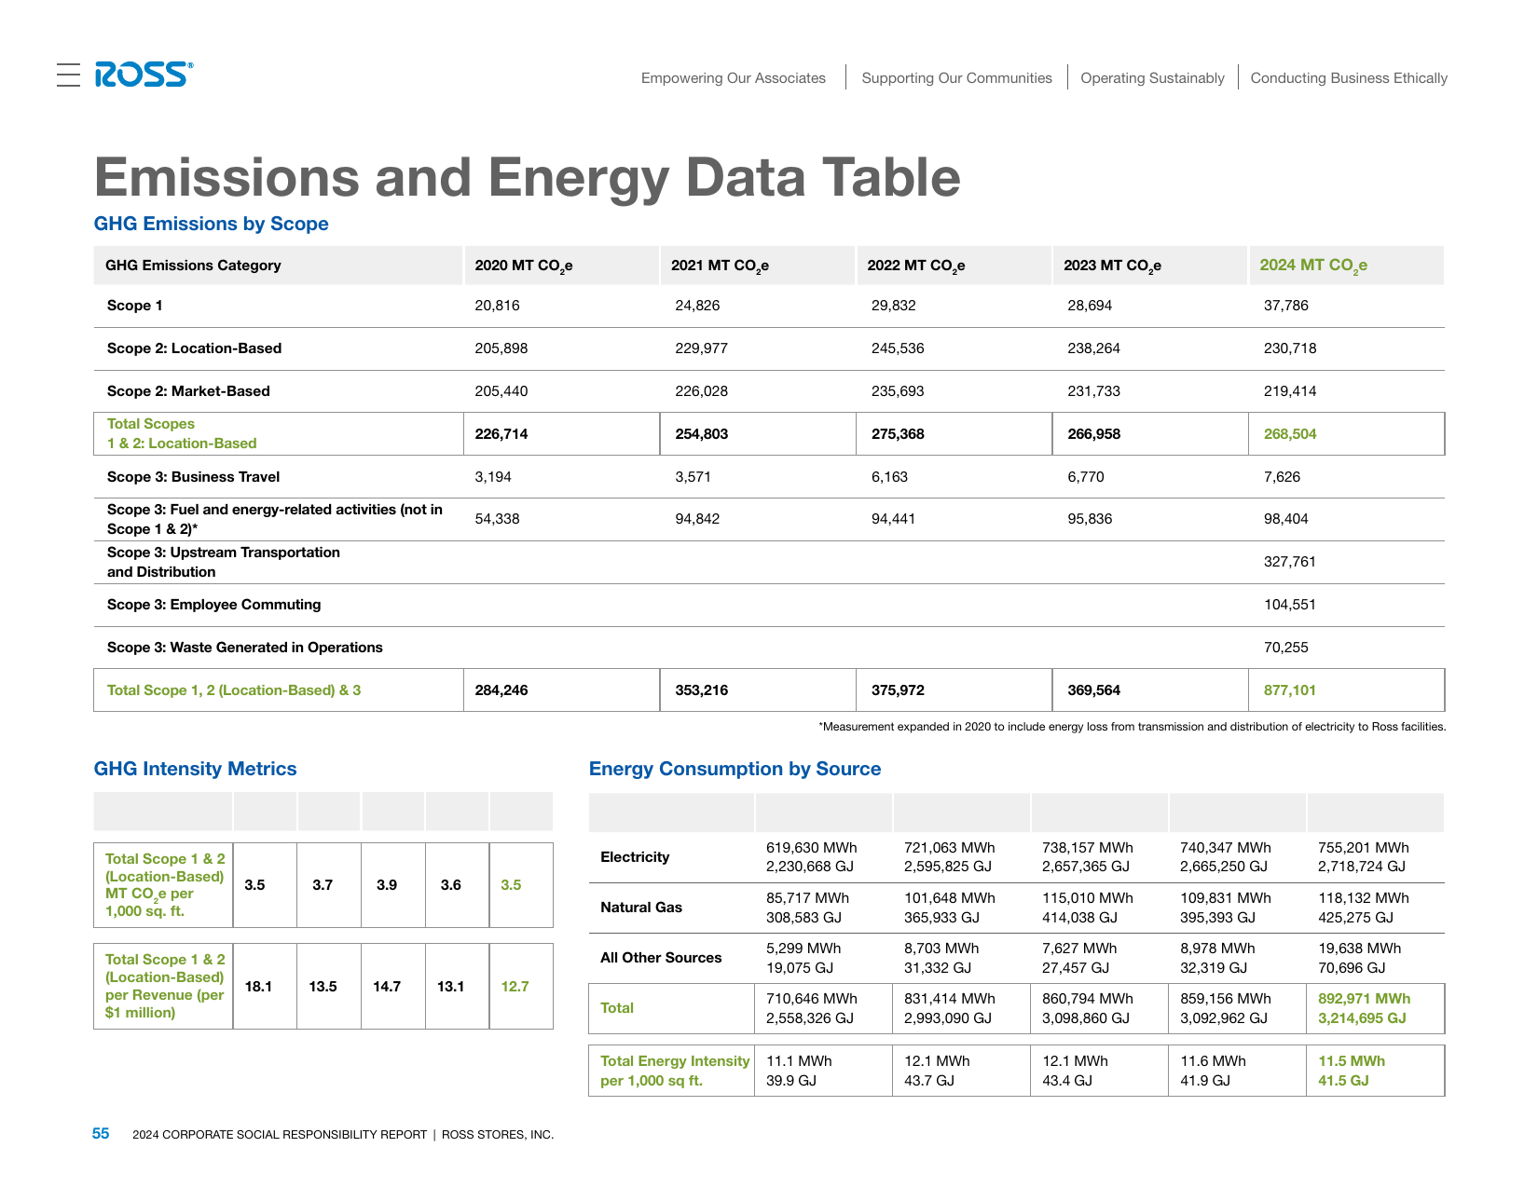Screen dimensions: 1538x1188
Task: Select waste generated value 70,255
Action: tap(1286, 648)
